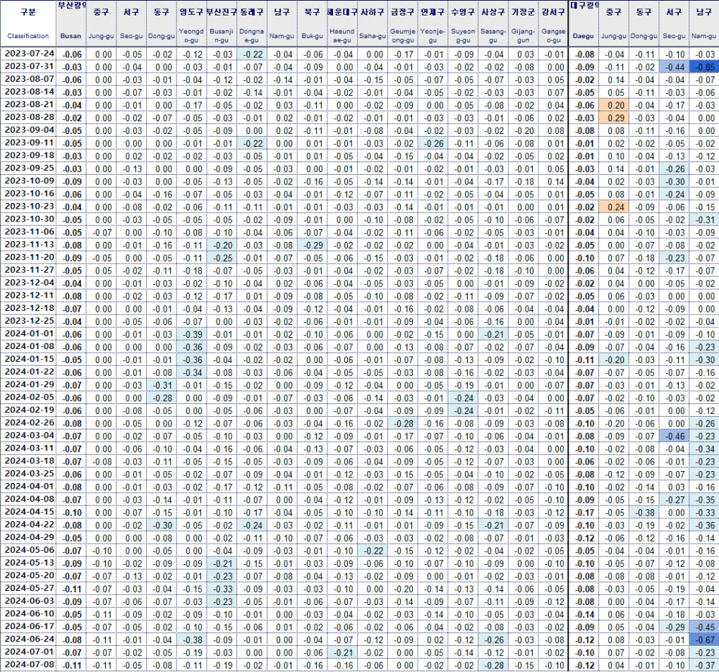Click the Haeundae-gu column header

point(341,35)
